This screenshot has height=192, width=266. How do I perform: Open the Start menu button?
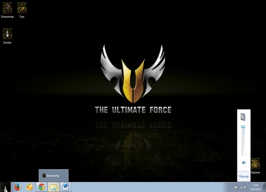coord(5,187)
